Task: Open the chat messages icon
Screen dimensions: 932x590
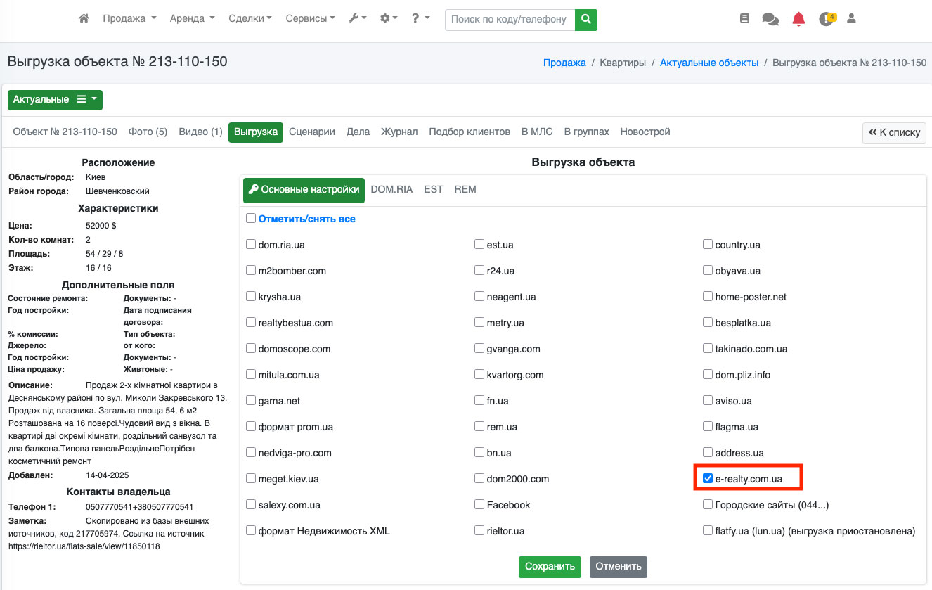Action: [770, 20]
